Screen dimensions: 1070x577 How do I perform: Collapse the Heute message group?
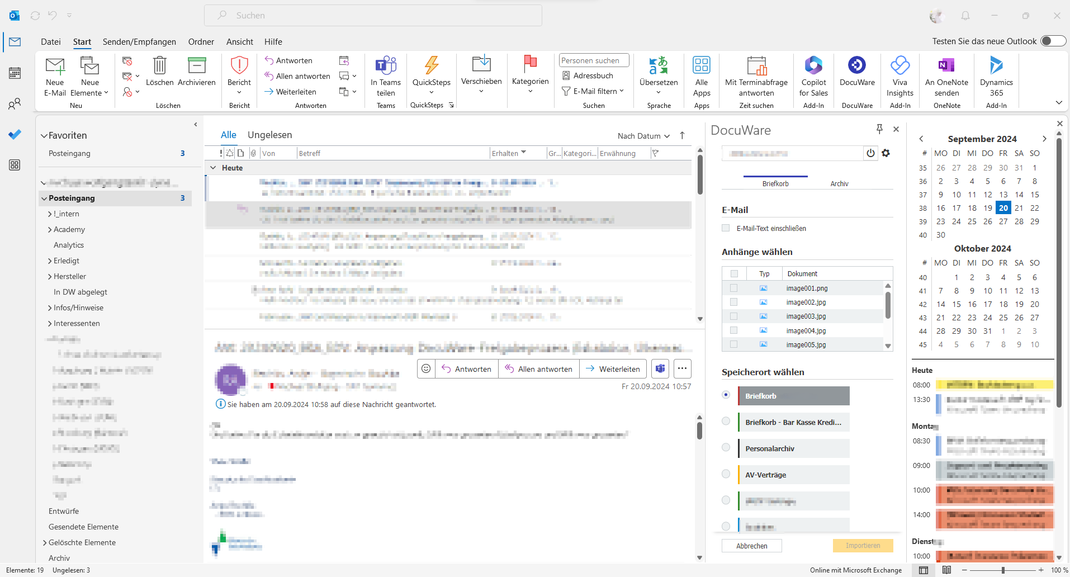(213, 168)
